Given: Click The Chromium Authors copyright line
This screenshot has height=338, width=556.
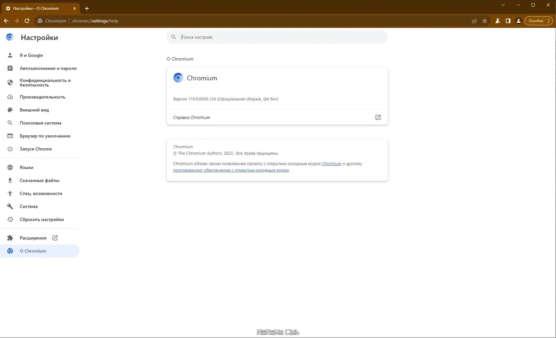Looking at the screenshot, I should pyautogui.click(x=226, y=153).
